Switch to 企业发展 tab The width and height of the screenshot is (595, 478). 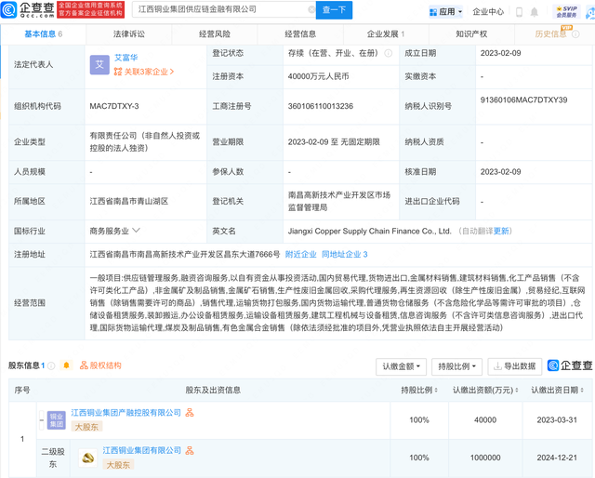tap(386, 34)
